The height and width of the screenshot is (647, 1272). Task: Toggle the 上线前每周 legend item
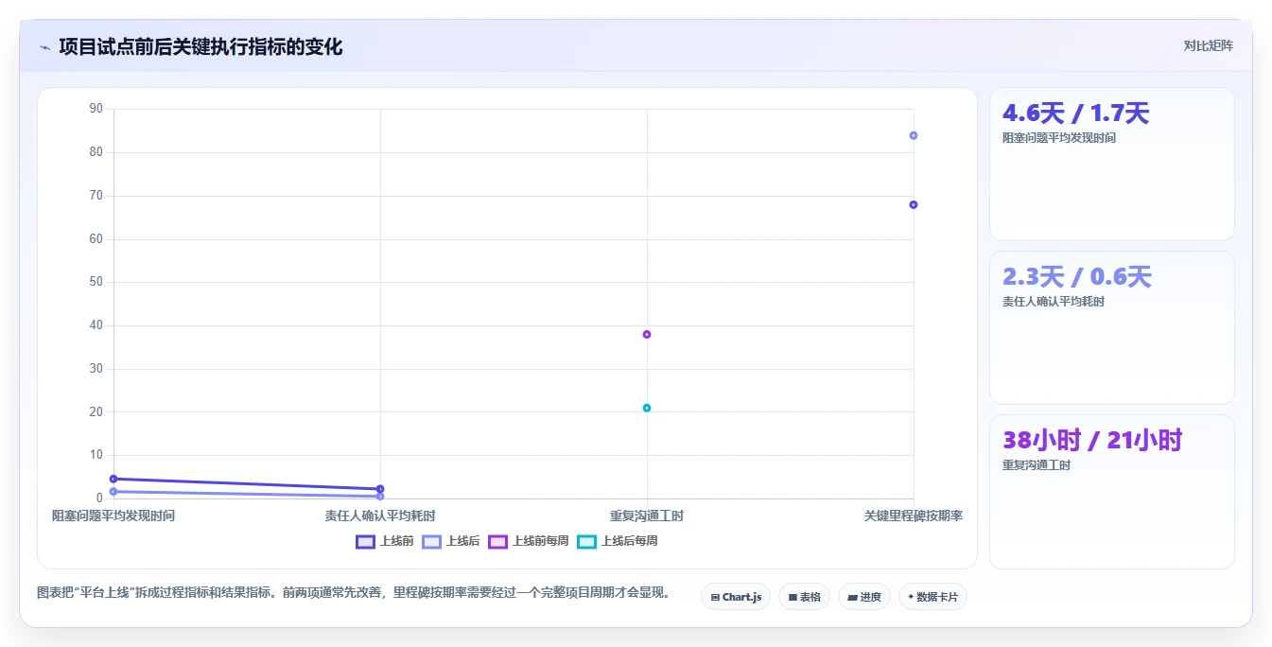(529, 541)
